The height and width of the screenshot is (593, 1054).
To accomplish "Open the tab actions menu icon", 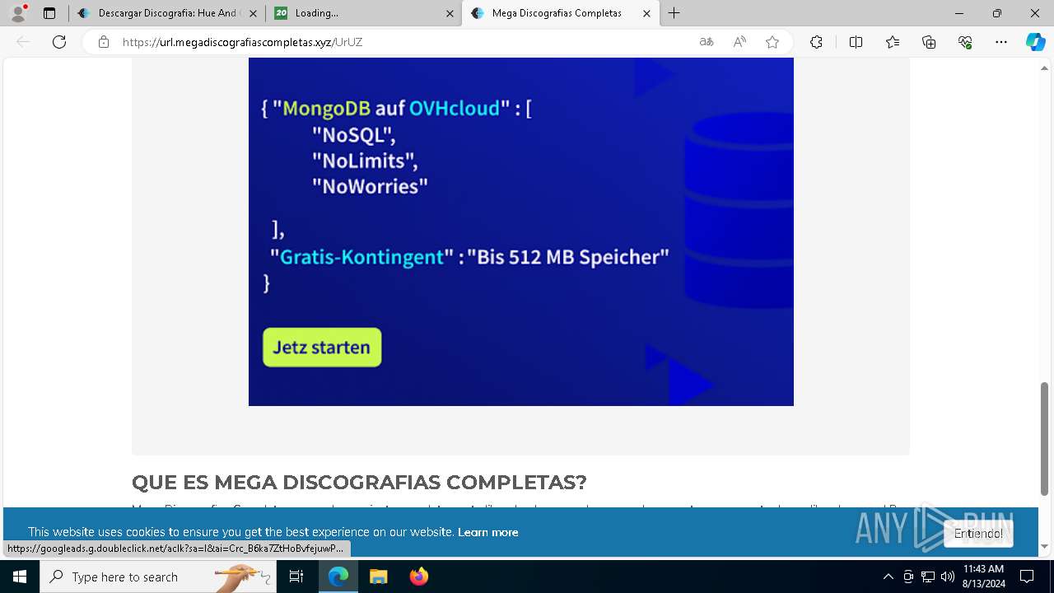I will (49, 13).
